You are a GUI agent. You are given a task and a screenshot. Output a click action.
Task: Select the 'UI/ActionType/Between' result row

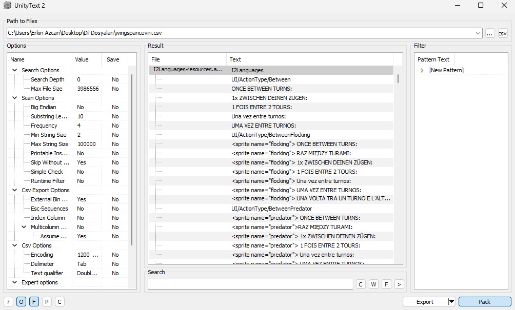pos(271,79)
